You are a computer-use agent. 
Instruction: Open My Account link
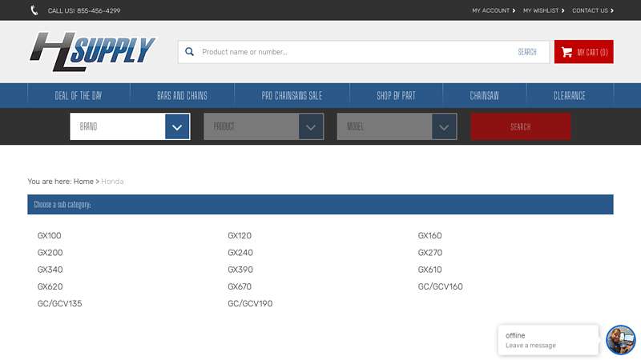(x=494, y=10)
